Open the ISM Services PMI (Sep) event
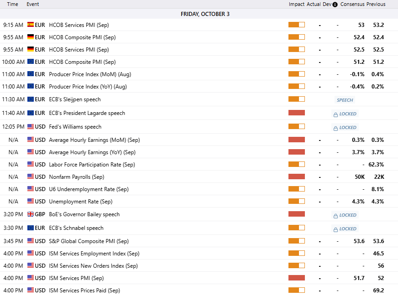This screenshot has width=398, height=296. [76, 278]
